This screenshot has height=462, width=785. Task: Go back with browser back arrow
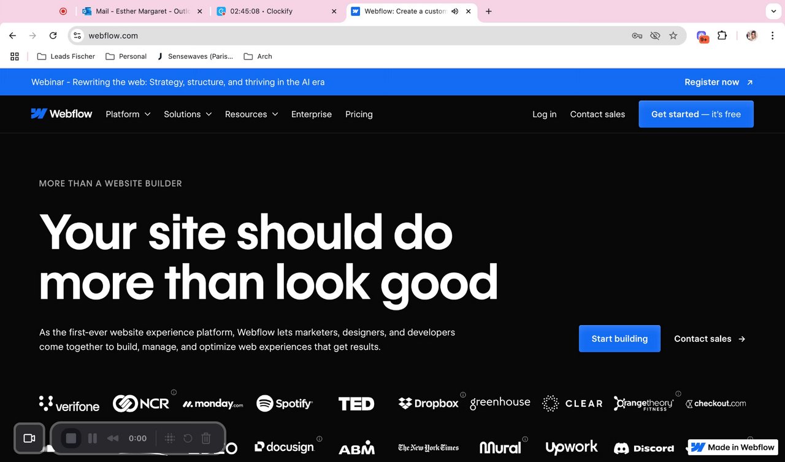(x=13, y=36)
